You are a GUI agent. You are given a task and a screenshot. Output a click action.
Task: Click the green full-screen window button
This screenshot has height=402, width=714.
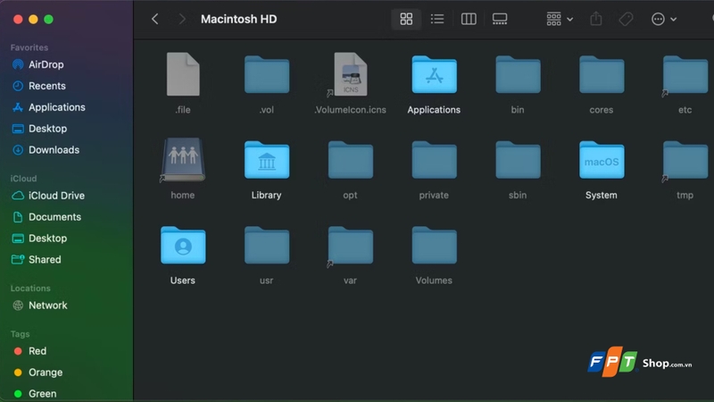pyautogui.click(x=49, y=19)
